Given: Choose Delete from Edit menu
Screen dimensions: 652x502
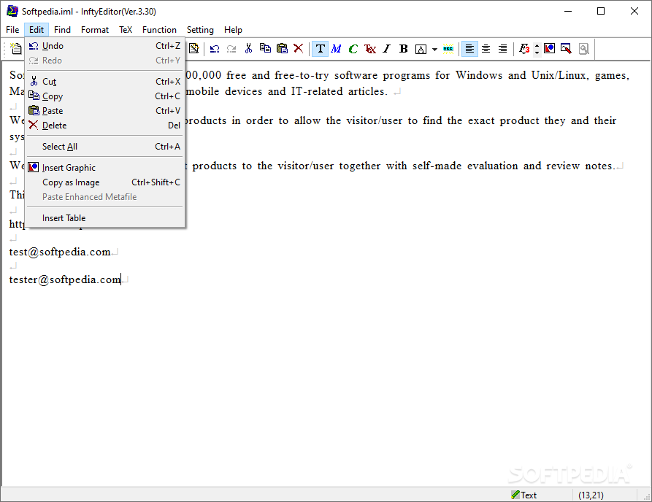Looking at the screenshot, I should point(105,125).
